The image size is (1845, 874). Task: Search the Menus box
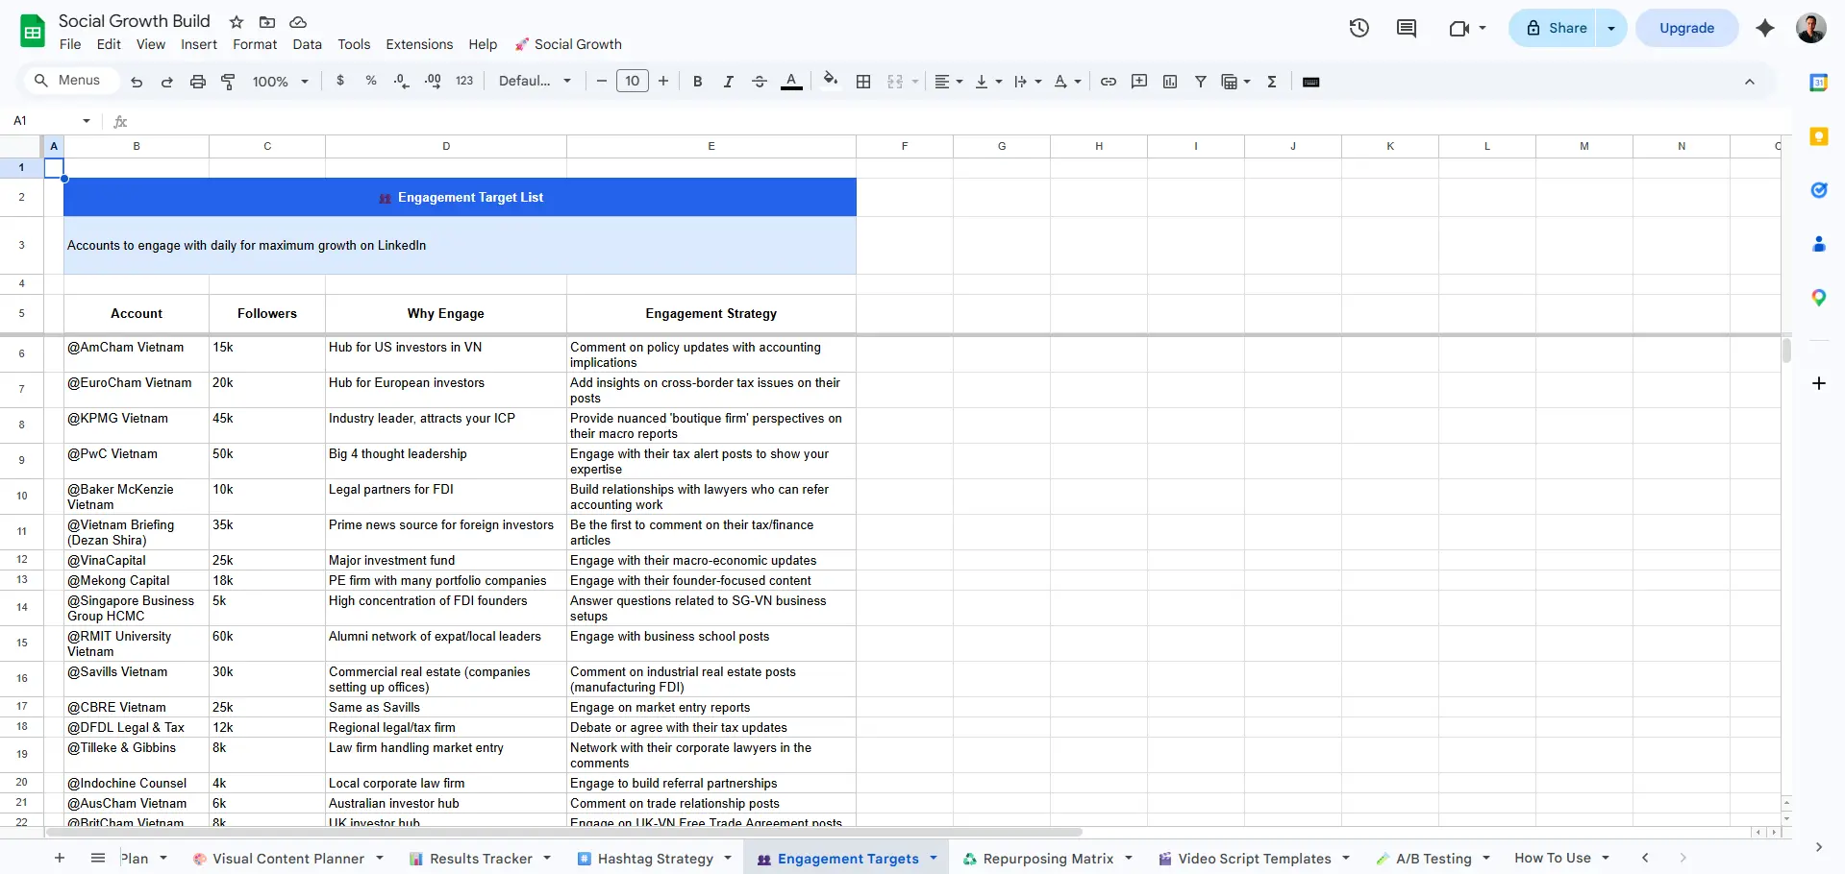coord(71,81)
